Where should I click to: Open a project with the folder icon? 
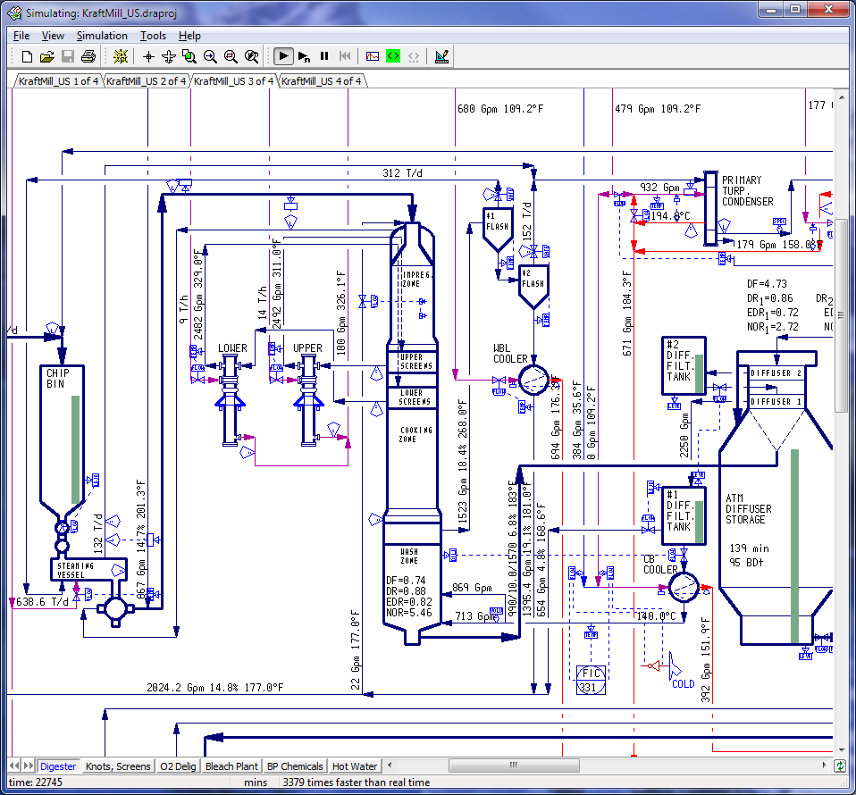coord(47,56)
